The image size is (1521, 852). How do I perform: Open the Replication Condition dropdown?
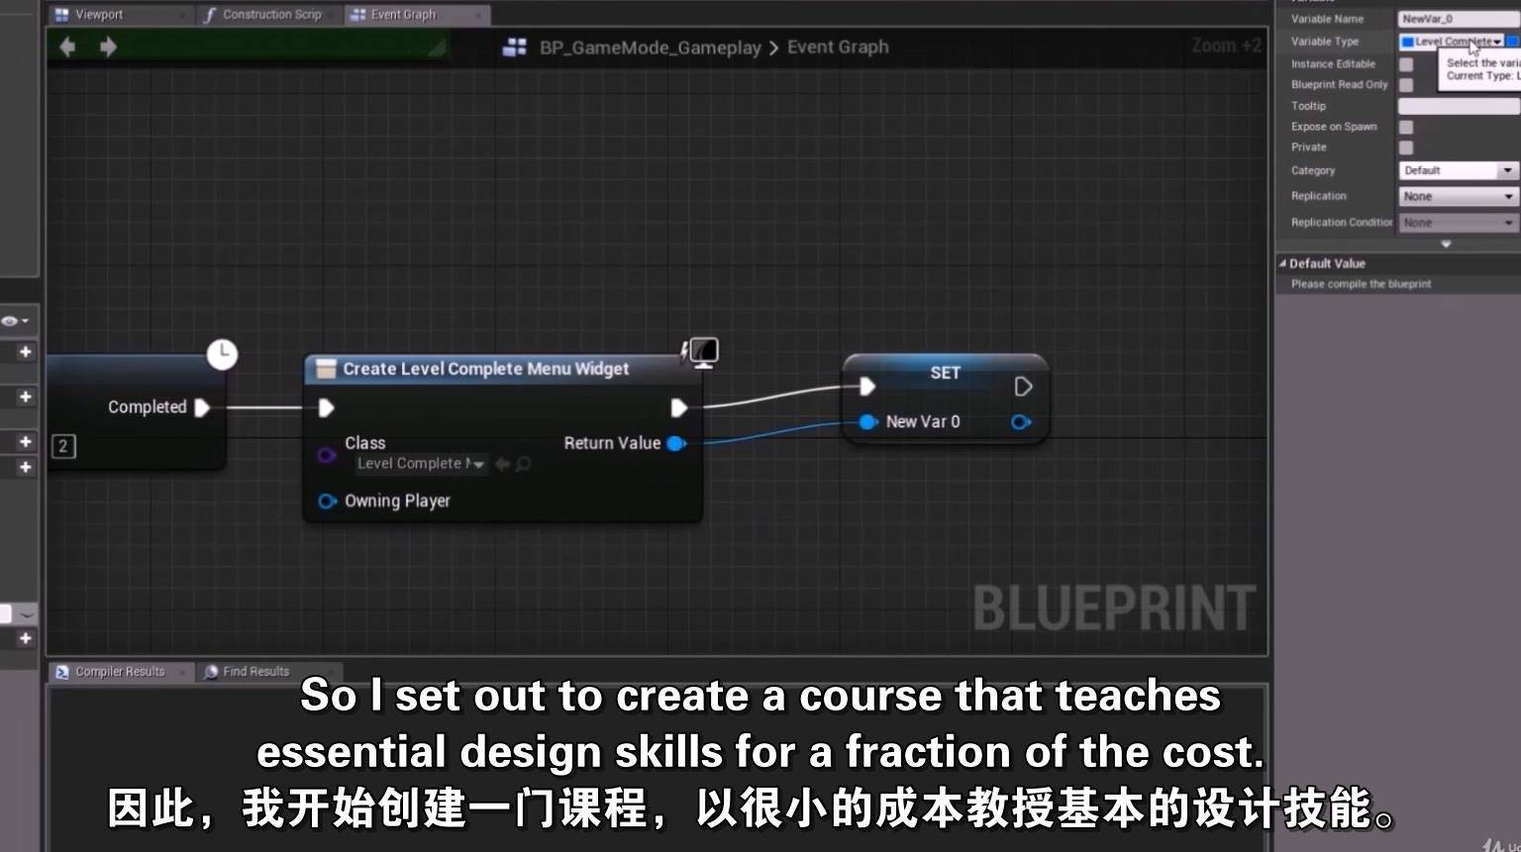point(1458,223)
